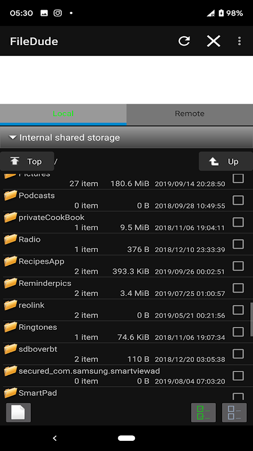This screenshot has width=253, height=451.
Task: Open the Podcasts folder icon
Action: click(10, 195)
